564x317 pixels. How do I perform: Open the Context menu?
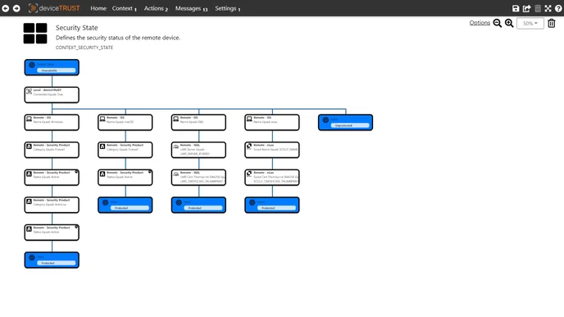[124, 8]
